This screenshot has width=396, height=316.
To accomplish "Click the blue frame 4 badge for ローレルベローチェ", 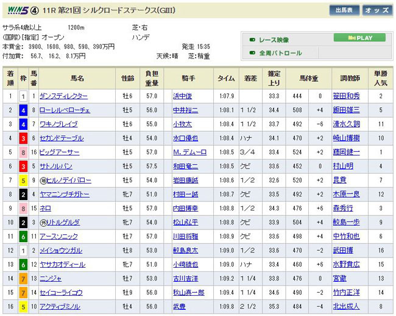I will point(23,110).
